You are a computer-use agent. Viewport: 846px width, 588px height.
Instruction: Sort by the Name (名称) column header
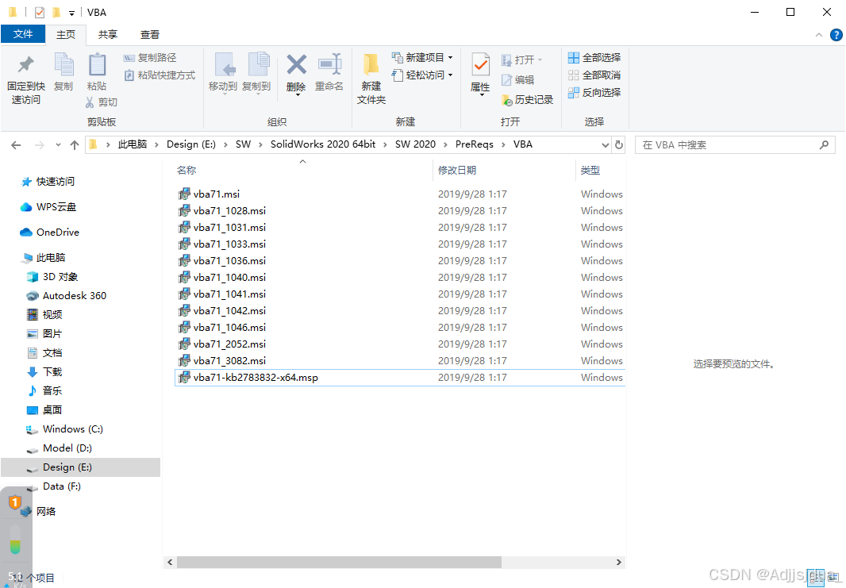point(187,171)
